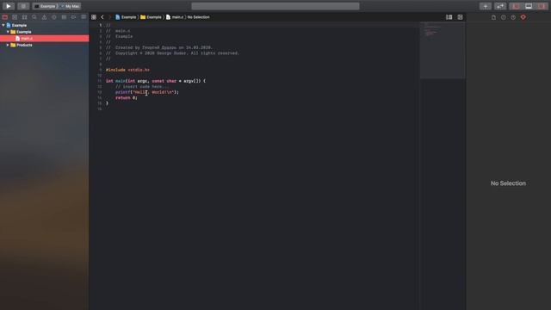Run the project with the Play button
The image size is (551, 310).
tap(9, 6)
